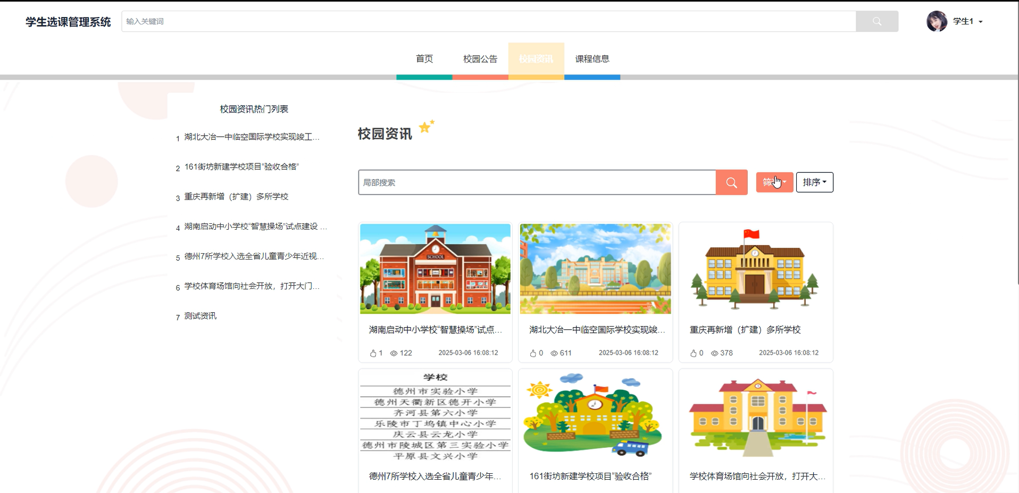Screen dimensions: 1019x493
Task: Open hot list item 湖北大冶一中临空国际学校
Action: 252,137
